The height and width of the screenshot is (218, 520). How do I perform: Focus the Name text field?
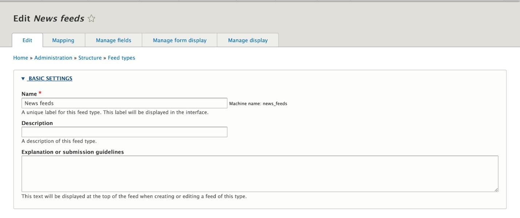pyautogui.click(x=124, y=103)
